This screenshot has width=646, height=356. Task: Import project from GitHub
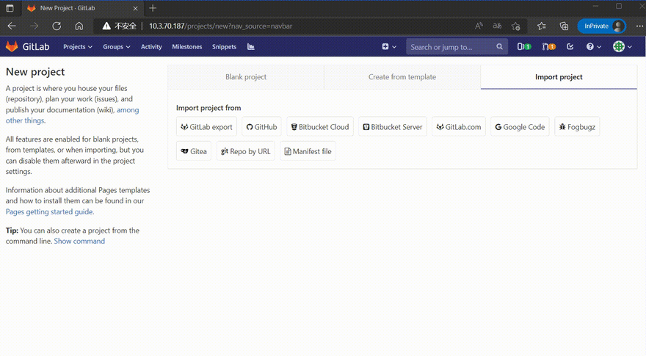tap(261, 127)
